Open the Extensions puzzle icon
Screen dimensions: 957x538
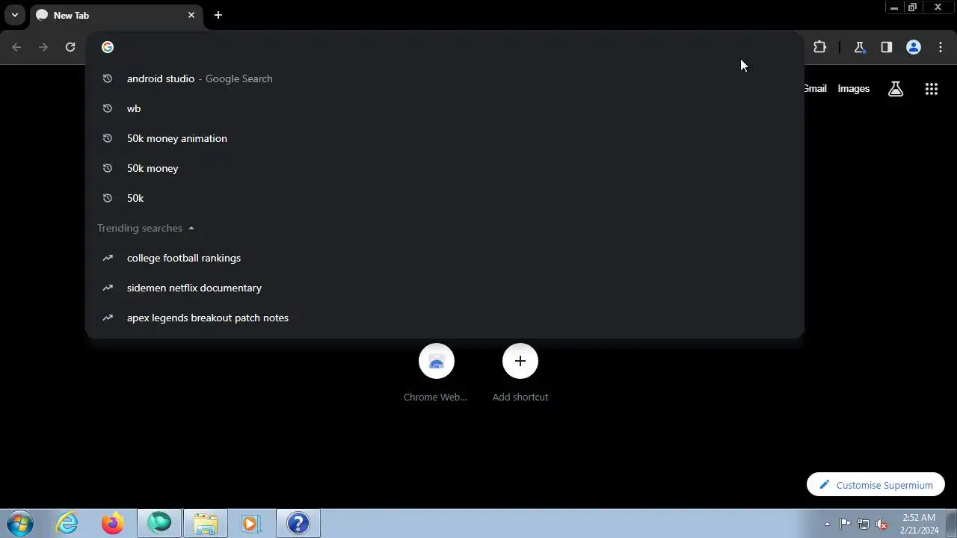(820, 47)
